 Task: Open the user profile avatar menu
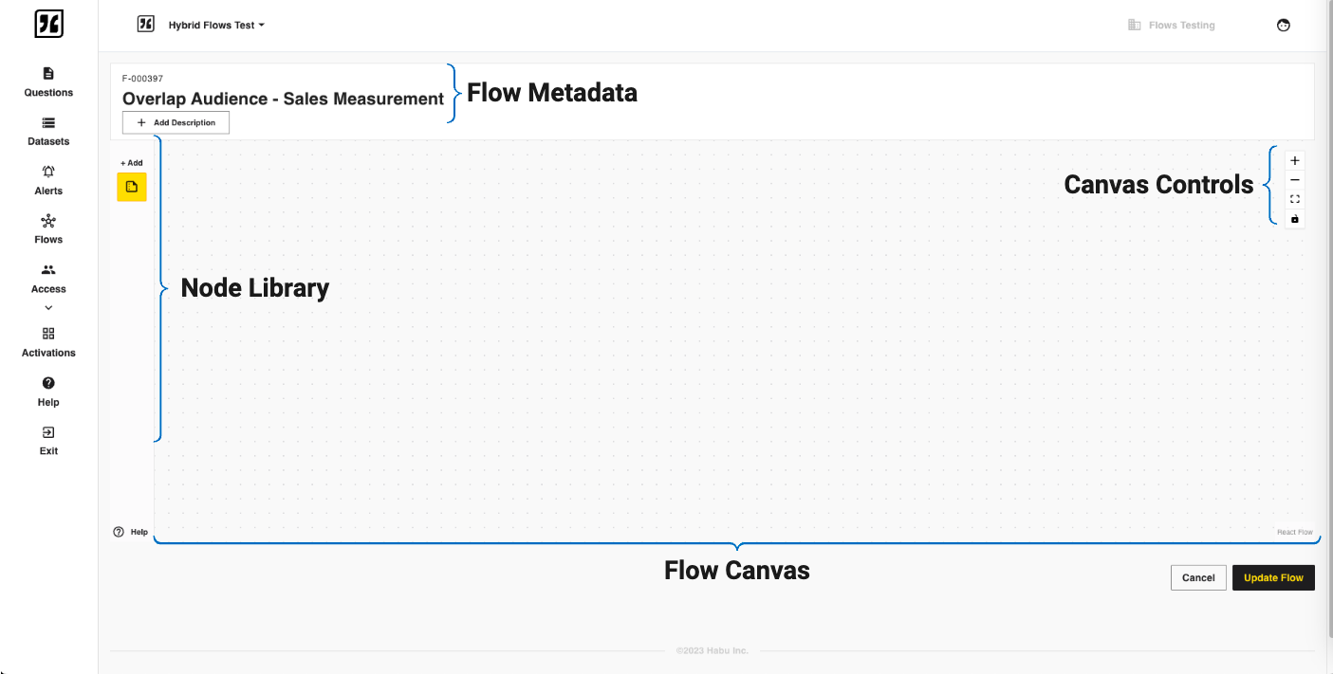pos(1284,26)
